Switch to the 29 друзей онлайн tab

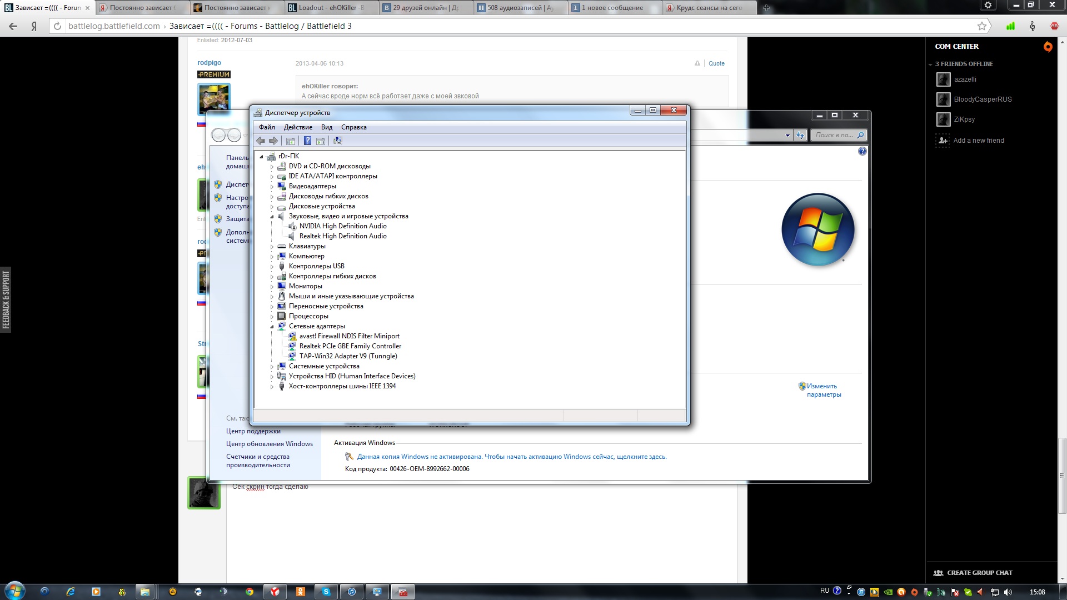tap(426, 8)
